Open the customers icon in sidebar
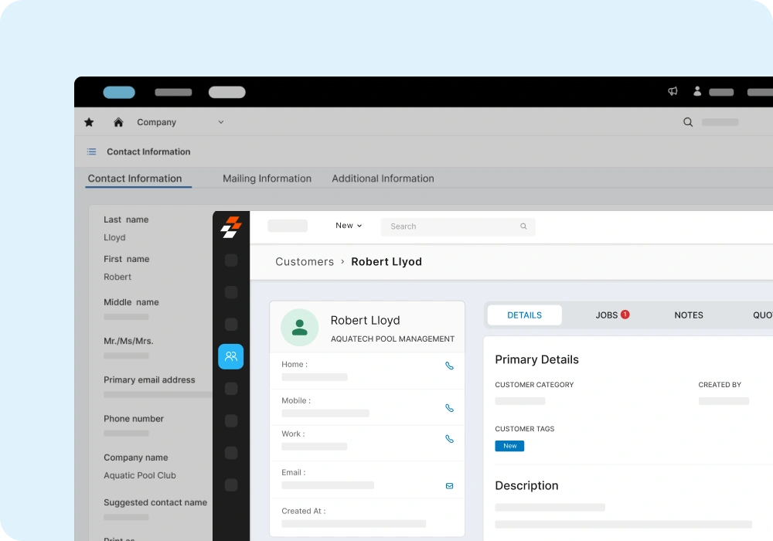The image size is (773, 541). (x=230, y=356)
